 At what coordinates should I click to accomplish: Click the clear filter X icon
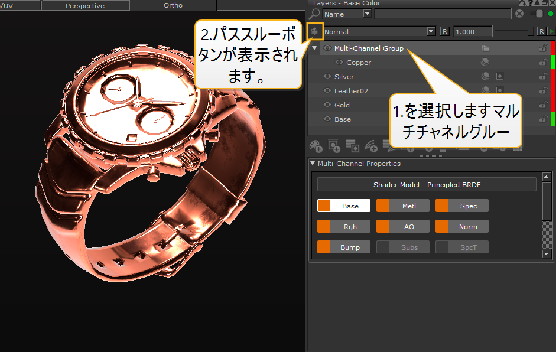pyautogui.click(x=519, y=14)
